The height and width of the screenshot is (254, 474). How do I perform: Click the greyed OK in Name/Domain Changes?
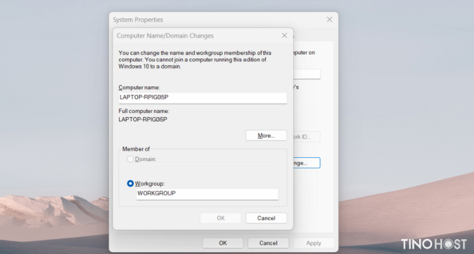click(x=221, y=218)
